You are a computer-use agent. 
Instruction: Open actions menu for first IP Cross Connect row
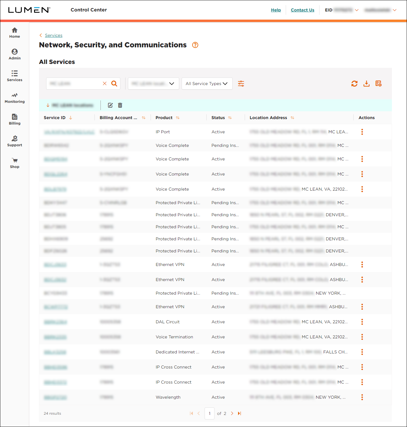(x=362, y=367)
